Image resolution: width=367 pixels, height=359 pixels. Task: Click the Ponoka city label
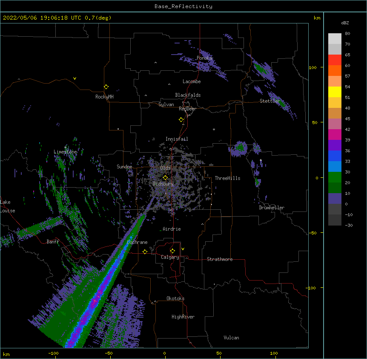tap(204, 58)
